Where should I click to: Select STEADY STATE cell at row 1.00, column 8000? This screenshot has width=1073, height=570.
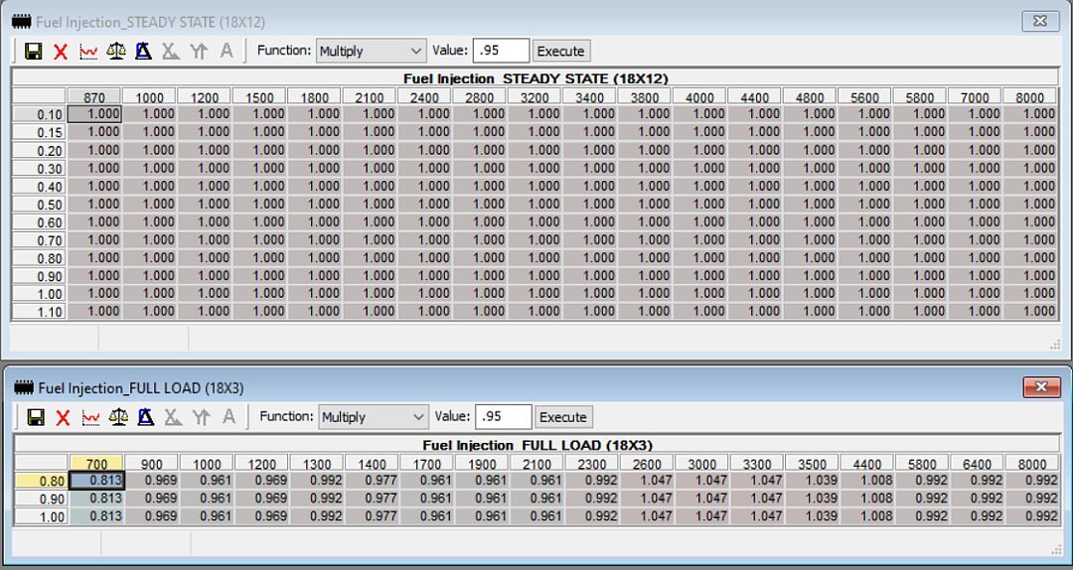coord(1030,294)
